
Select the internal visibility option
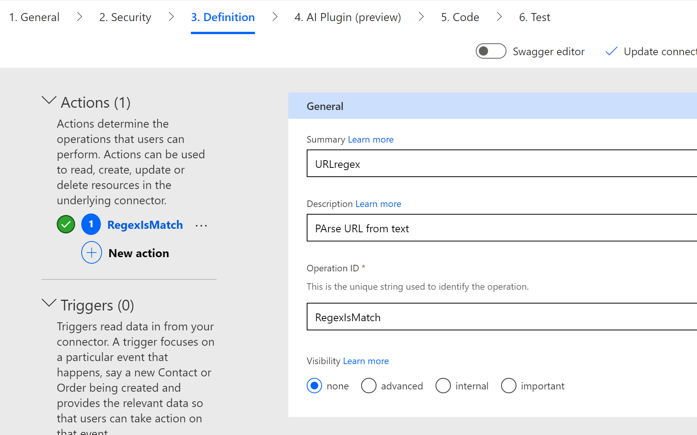[x=443, y=386]
